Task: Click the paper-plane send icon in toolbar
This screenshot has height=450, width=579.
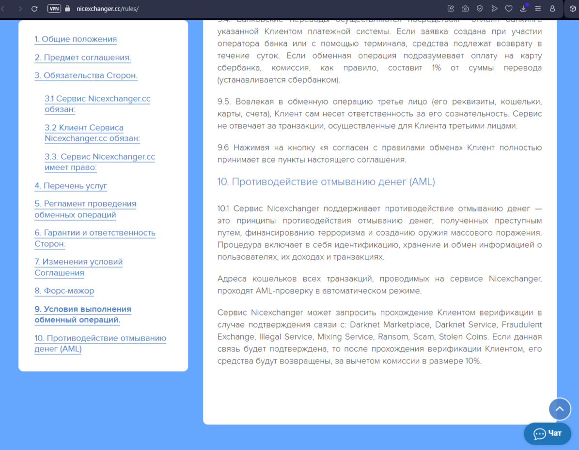Action: pos(494,9)
